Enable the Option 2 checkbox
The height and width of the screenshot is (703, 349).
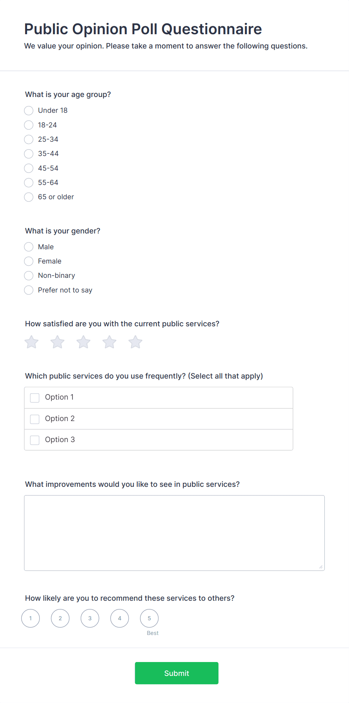click(x=35, y=419)
